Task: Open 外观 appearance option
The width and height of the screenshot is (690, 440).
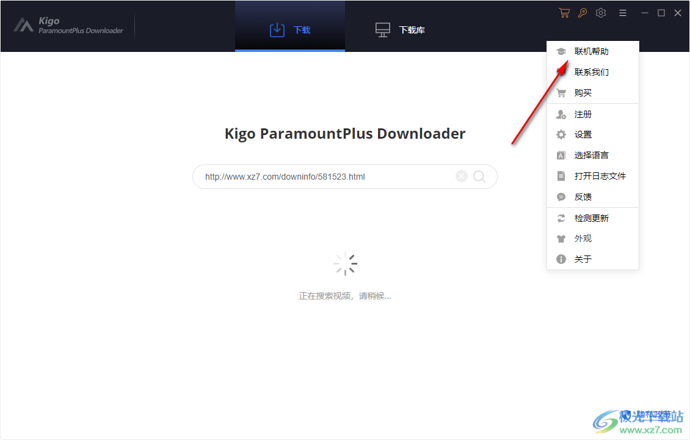Action: point(593,239)
